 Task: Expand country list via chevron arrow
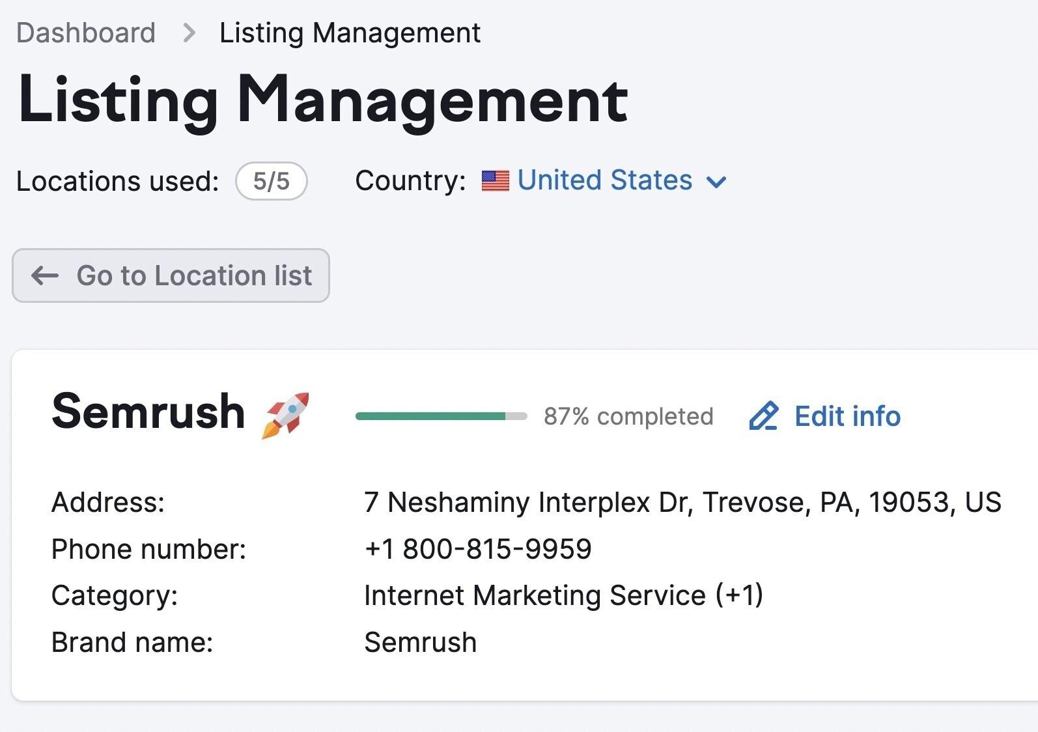coord(716,182)
